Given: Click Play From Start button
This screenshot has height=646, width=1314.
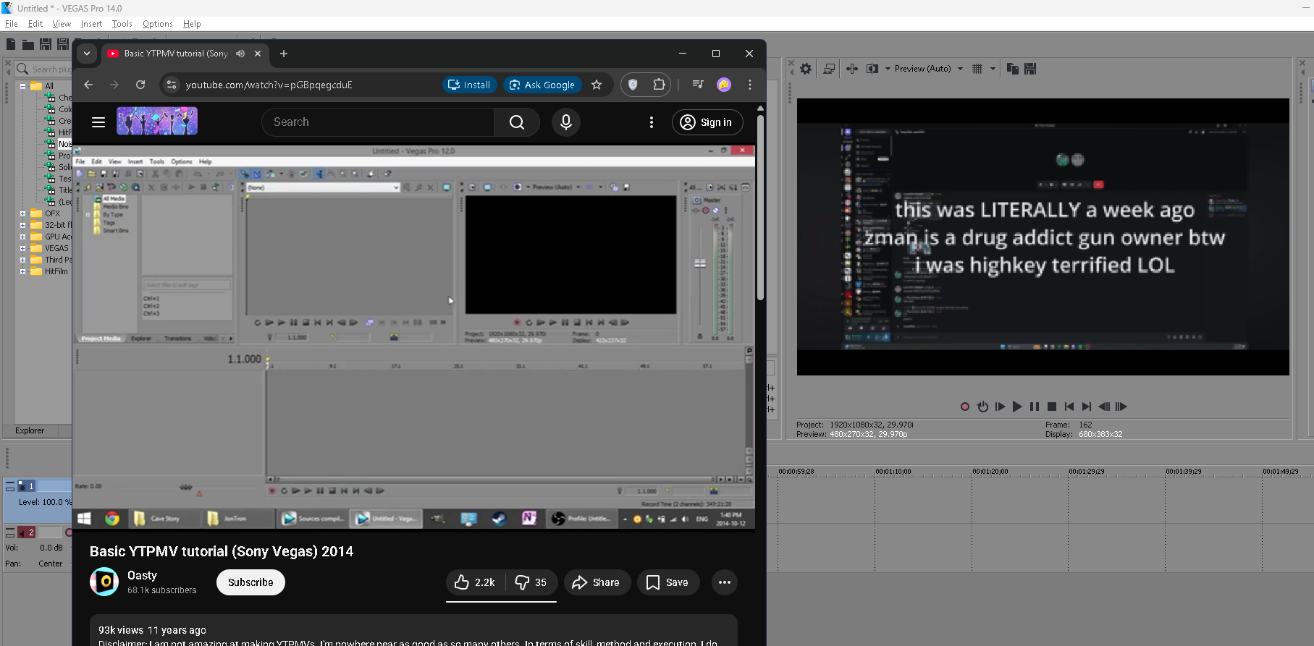Looking at the screenshot, I should point(1000,407).
